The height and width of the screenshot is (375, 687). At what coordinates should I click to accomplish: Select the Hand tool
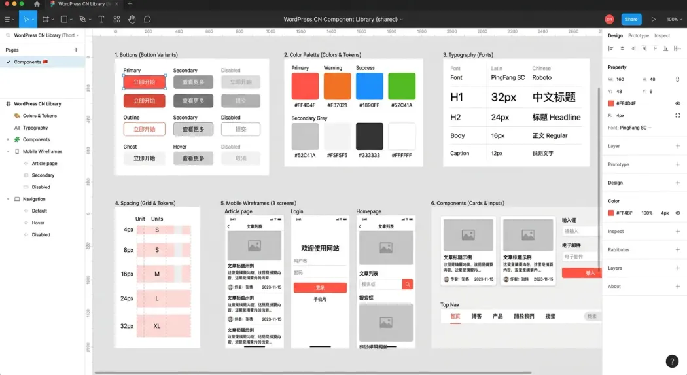[x=132, y=19]
